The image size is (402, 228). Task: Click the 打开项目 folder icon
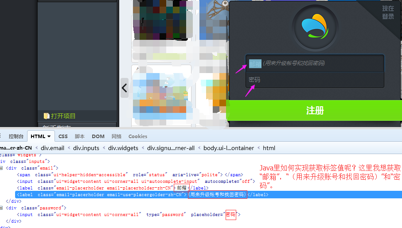pyautogui.click(x=47, y=116)
